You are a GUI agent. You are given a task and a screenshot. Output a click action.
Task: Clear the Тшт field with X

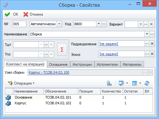click(51, 45)
